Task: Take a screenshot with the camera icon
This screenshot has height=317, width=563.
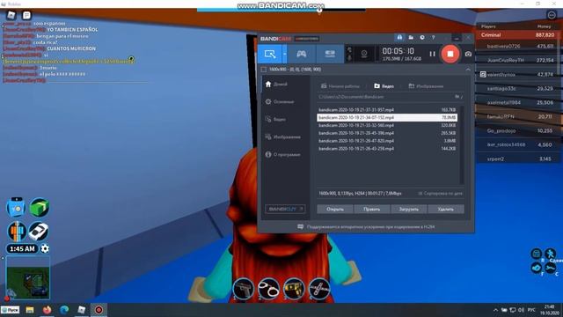Action: click(468, 54)
